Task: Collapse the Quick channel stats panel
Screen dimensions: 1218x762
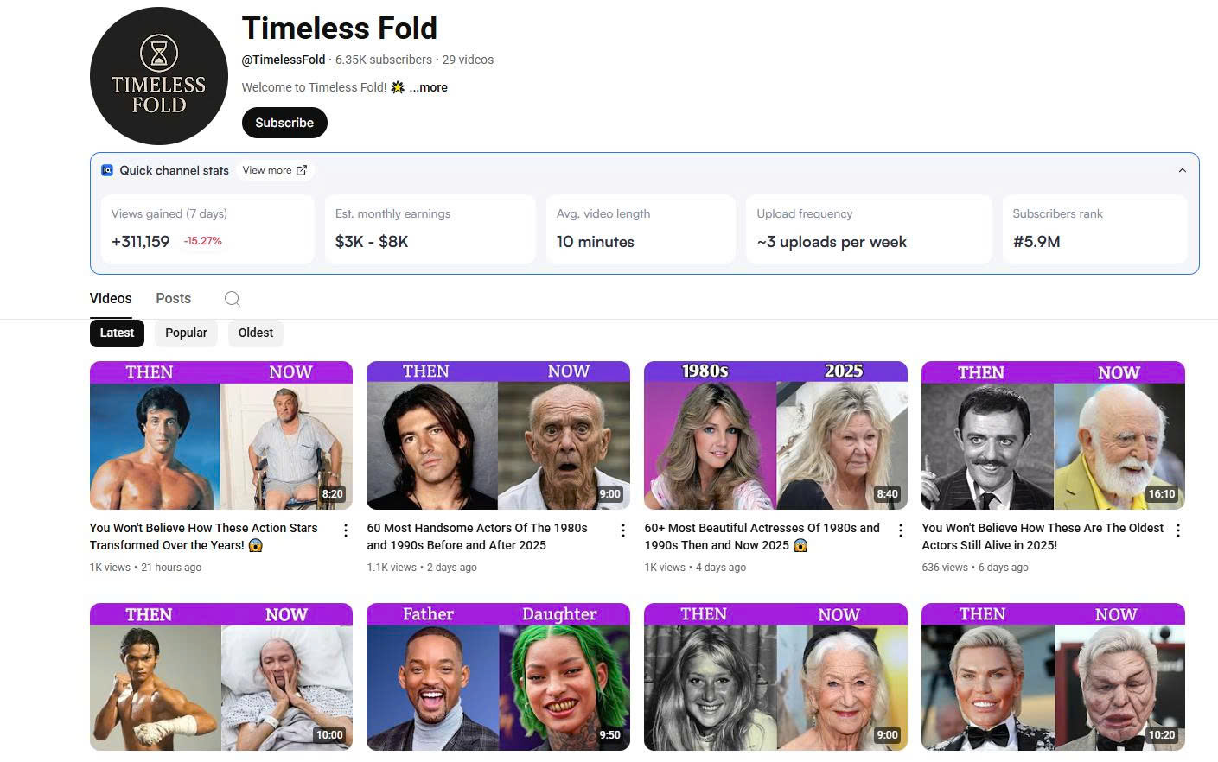Action: coord(1182,170)
